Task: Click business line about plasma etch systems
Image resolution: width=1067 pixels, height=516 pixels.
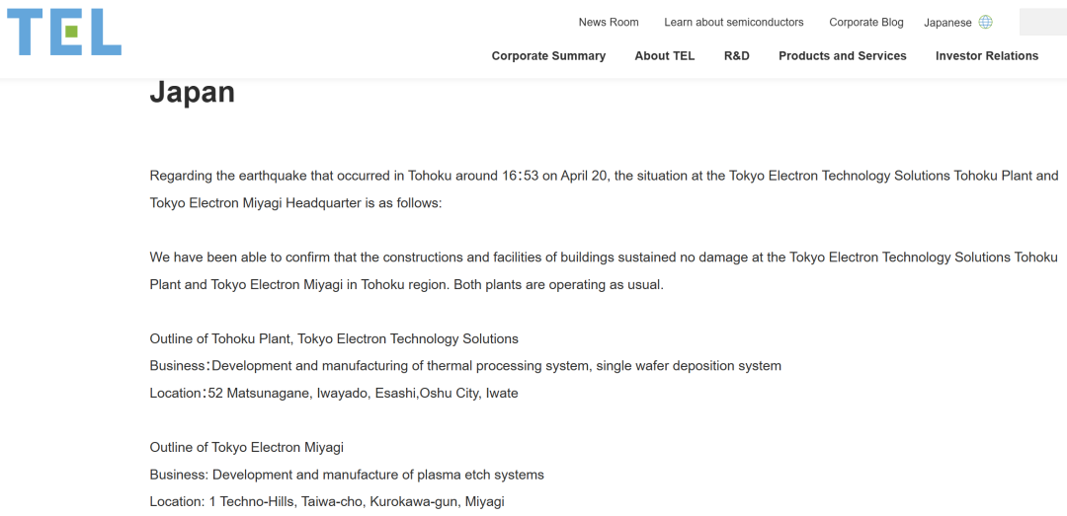Action: coord(347,475)
